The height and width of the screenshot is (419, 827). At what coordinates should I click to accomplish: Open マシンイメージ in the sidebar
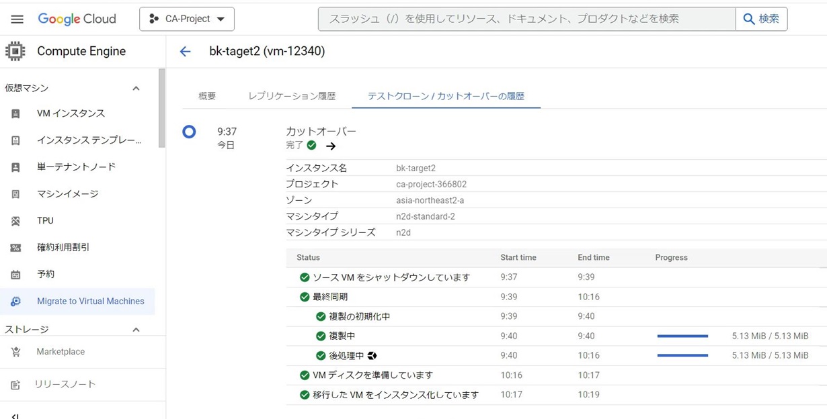67,194
